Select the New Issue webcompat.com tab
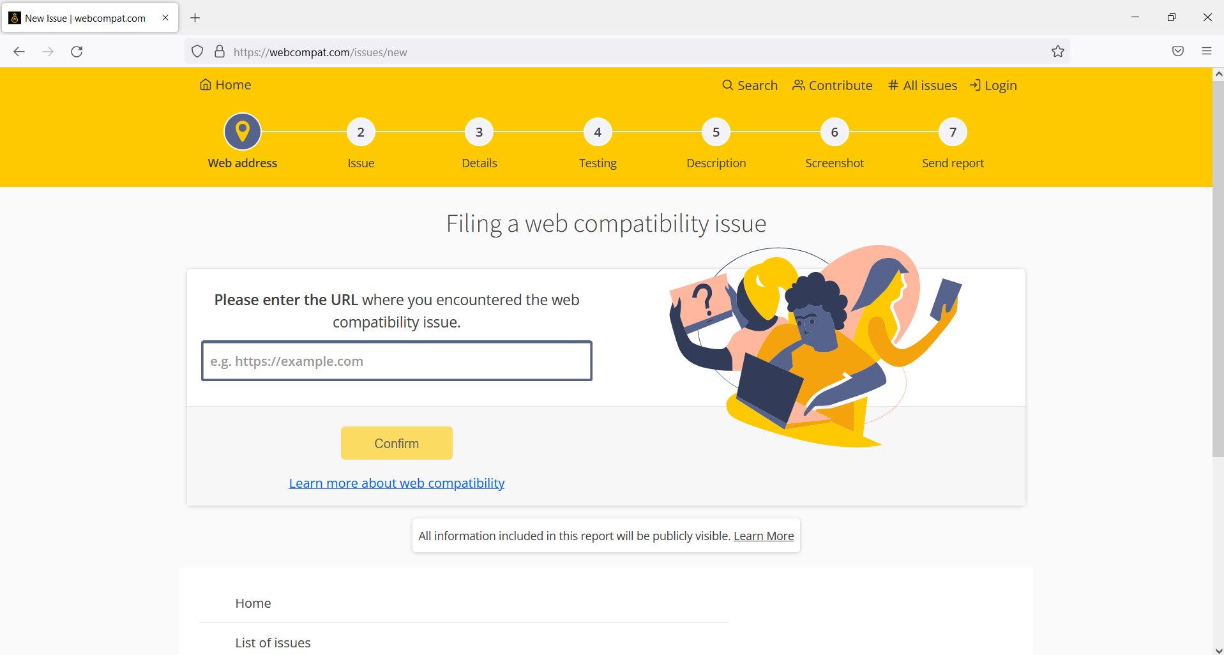Viewport: 1224px width, 655px height. (90, 18)
